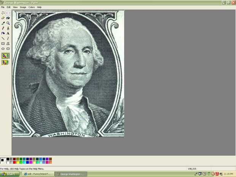
Task: Click the cursor coordinates '198,315' in status bar
Action: coord(192,169)
